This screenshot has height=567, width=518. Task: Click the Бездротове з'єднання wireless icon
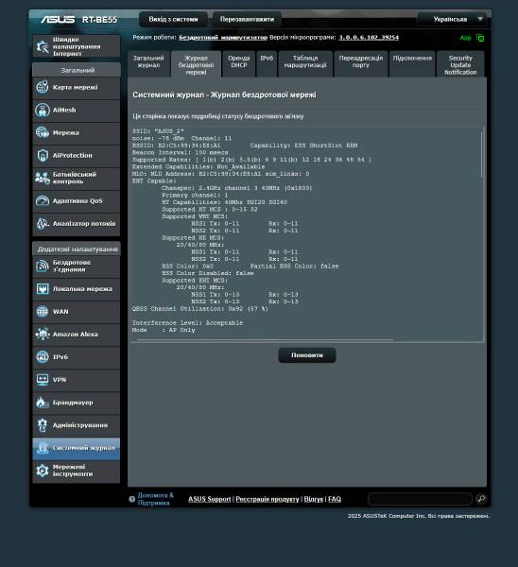pos(43,266)
